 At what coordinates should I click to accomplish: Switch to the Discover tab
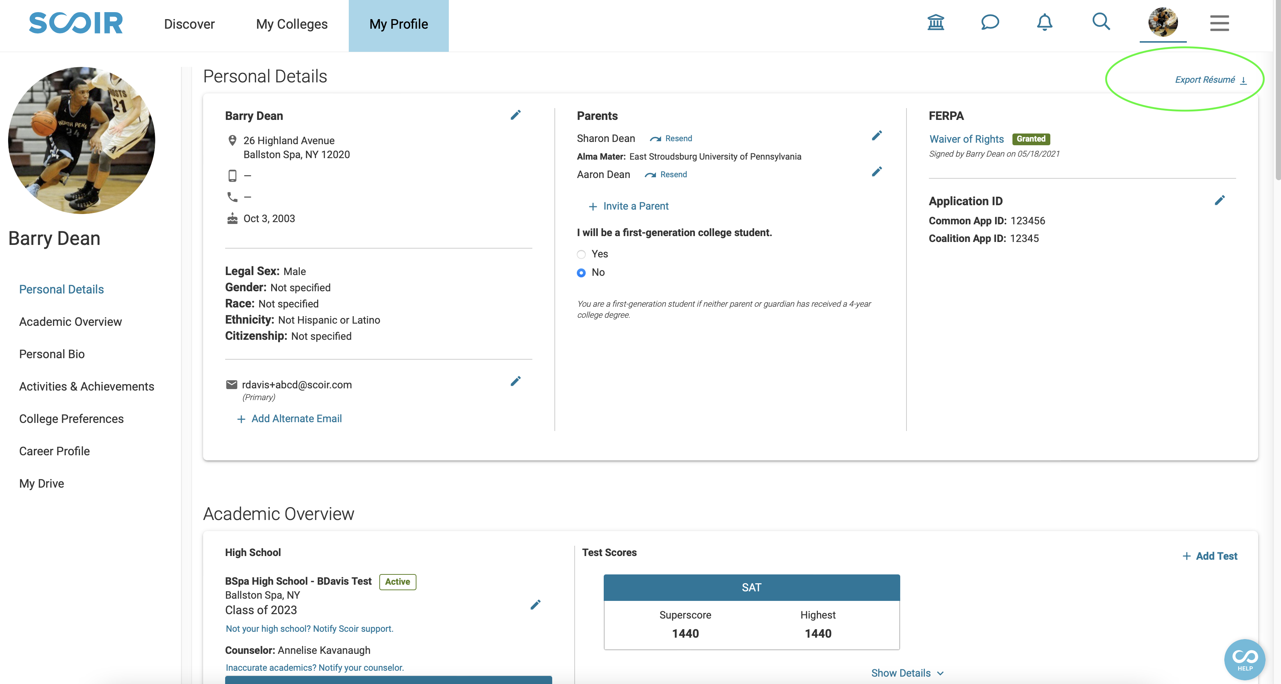click(x=189, y=24)
